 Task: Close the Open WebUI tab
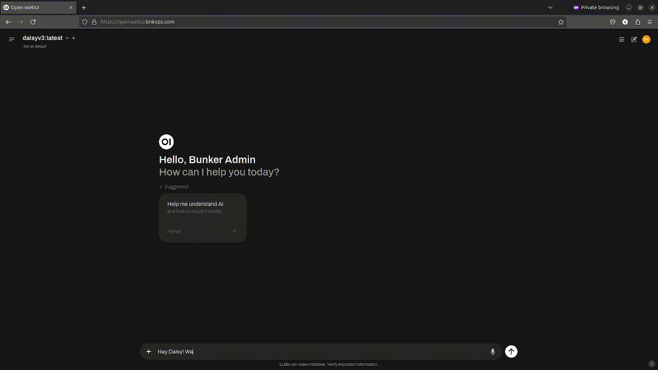coord(71,8)
